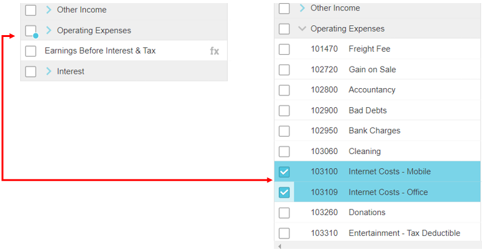Tick the Earnings Before Interest & Tax checkbox

[x=31, y=51]
